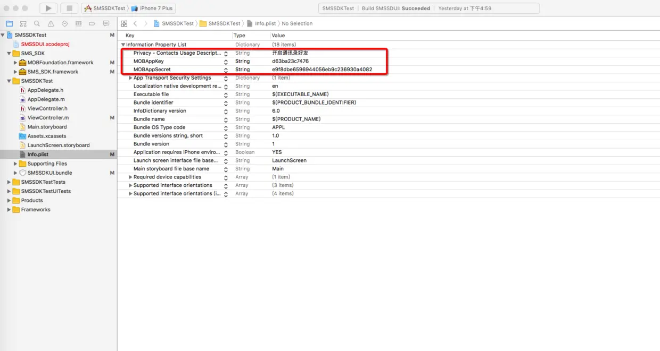The image size is (660, 351).
Task: Expand the Products group
Action: (x=9, y=200)
